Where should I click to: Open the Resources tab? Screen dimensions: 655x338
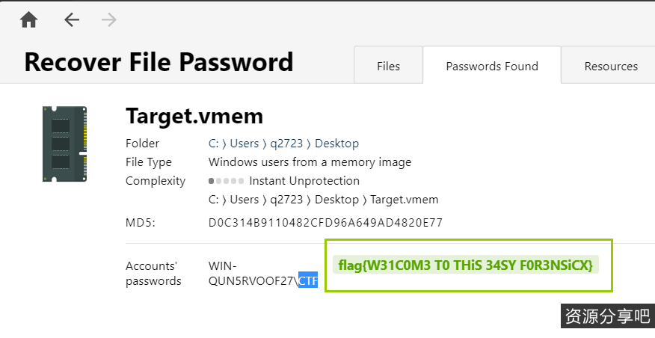610,66
